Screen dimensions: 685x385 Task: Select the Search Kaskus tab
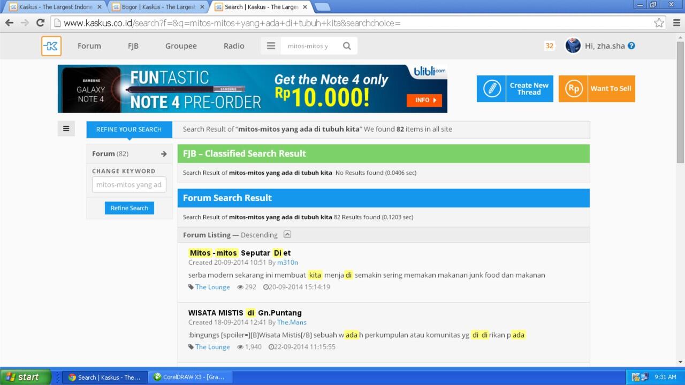261,7
